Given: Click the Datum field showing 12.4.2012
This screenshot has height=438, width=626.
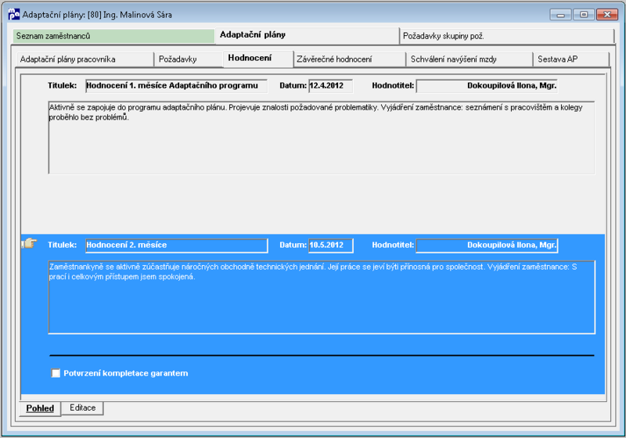Looking at the screenshot, I should tap(330, 86).
